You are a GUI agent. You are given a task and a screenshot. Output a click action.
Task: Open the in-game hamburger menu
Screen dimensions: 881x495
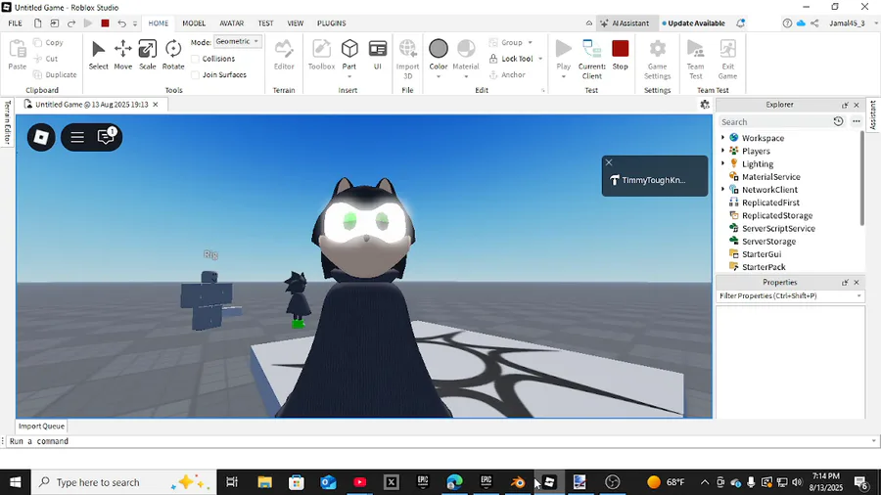77,137
